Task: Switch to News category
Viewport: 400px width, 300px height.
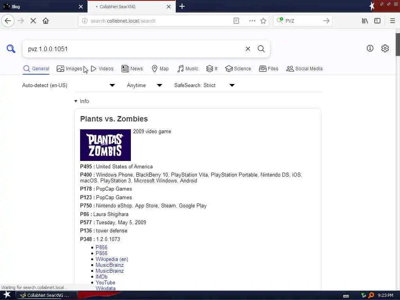Action: (x=132, y=69)
